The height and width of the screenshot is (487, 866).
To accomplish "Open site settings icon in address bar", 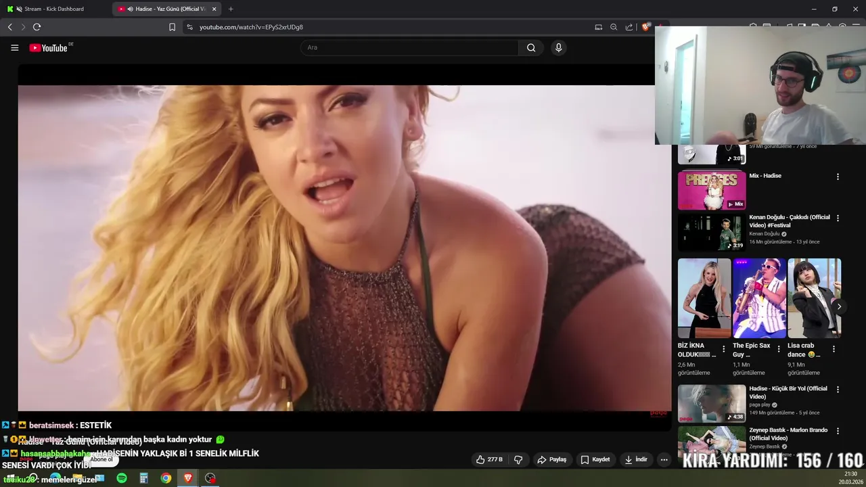I will pyautogui.click(x=189, y=27).
